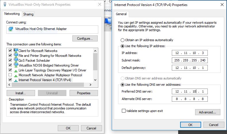Click the Link-Layer Topology Discovery Mapper icon
The height and width of the screenshot is (134, 227).
[x=16, y=71]
